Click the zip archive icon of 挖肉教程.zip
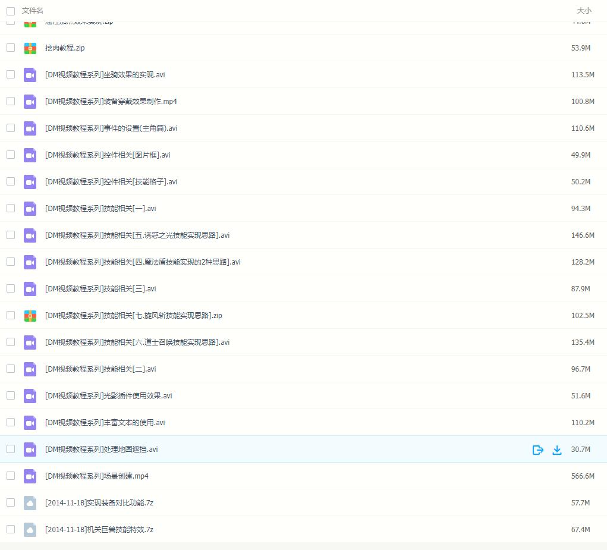The width and height of the screenshot is (607, 550). point(30,48)
